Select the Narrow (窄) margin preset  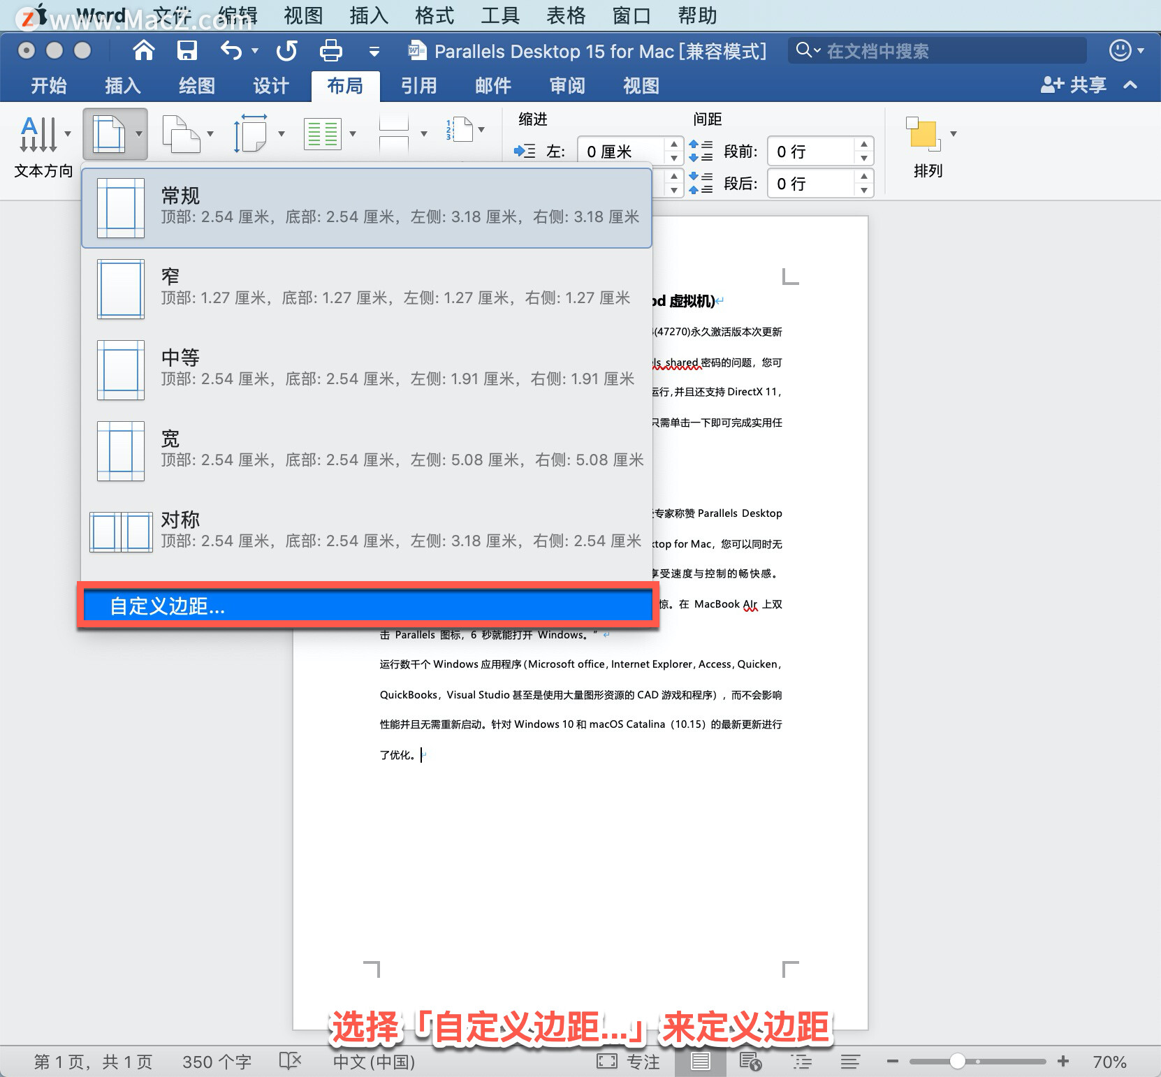pyautogui.click(x=367, y=288)
